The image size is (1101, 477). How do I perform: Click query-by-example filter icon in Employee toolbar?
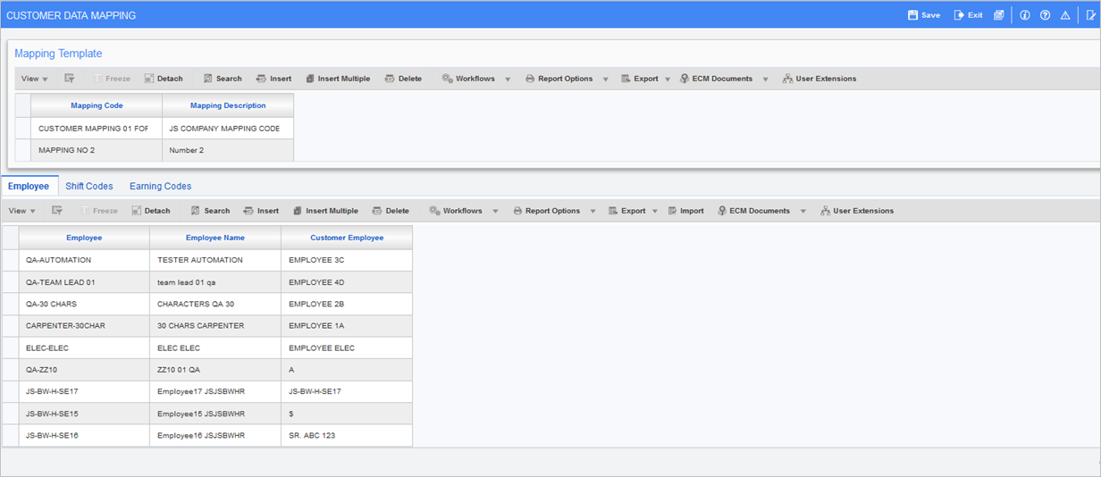57,211
